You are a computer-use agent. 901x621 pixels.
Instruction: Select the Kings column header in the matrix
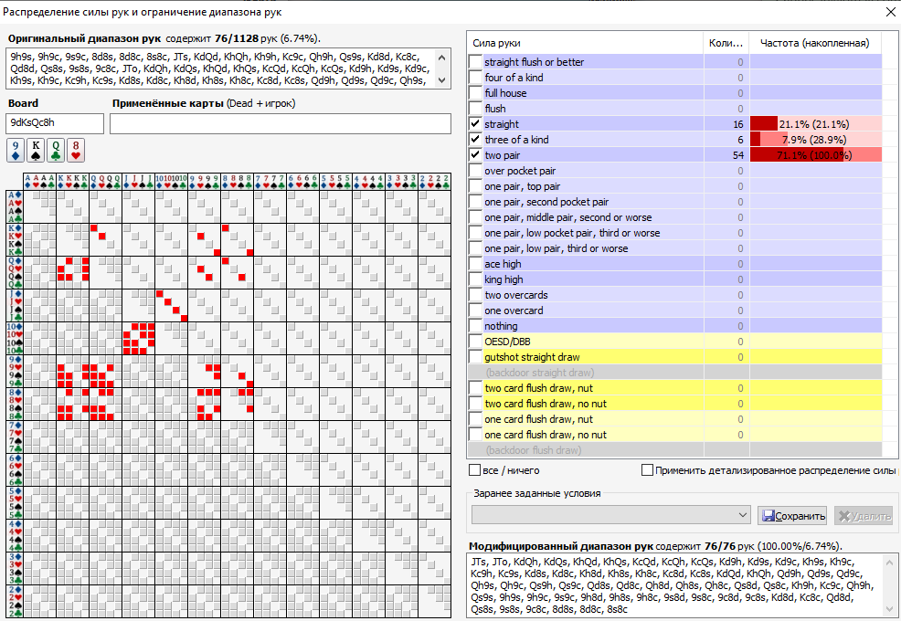tap(72, 182)
